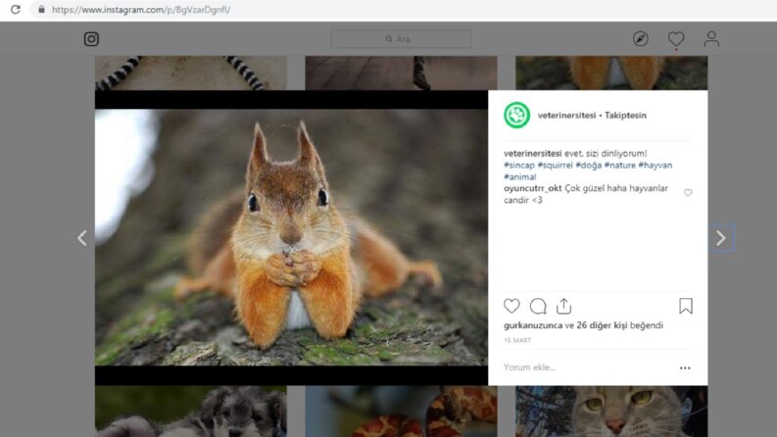The image size is (777, 437).
Task: Click the Takiptesin following button
Action: click(625, 115)
